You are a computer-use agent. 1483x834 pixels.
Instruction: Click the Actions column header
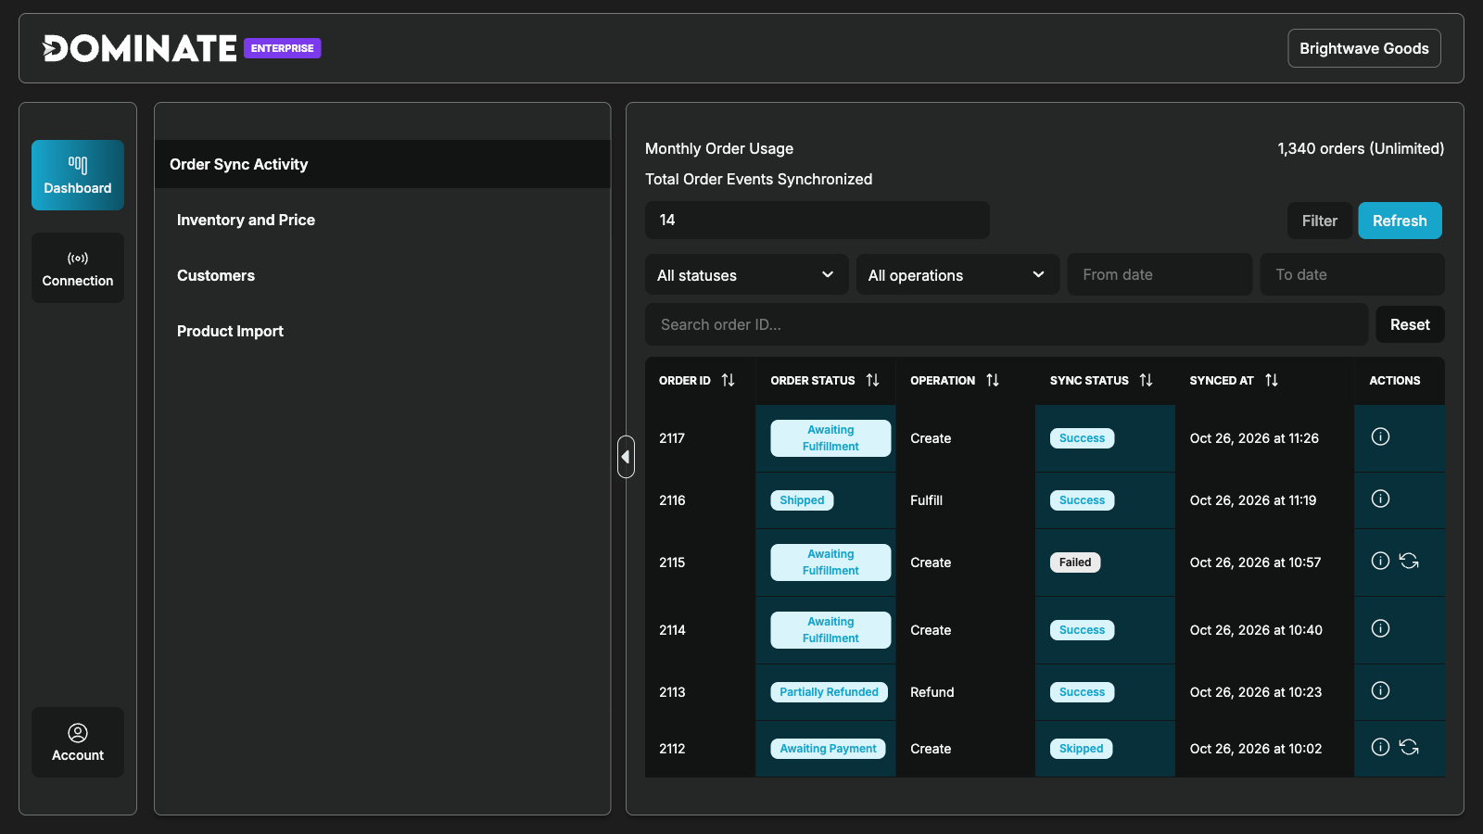1395,380
